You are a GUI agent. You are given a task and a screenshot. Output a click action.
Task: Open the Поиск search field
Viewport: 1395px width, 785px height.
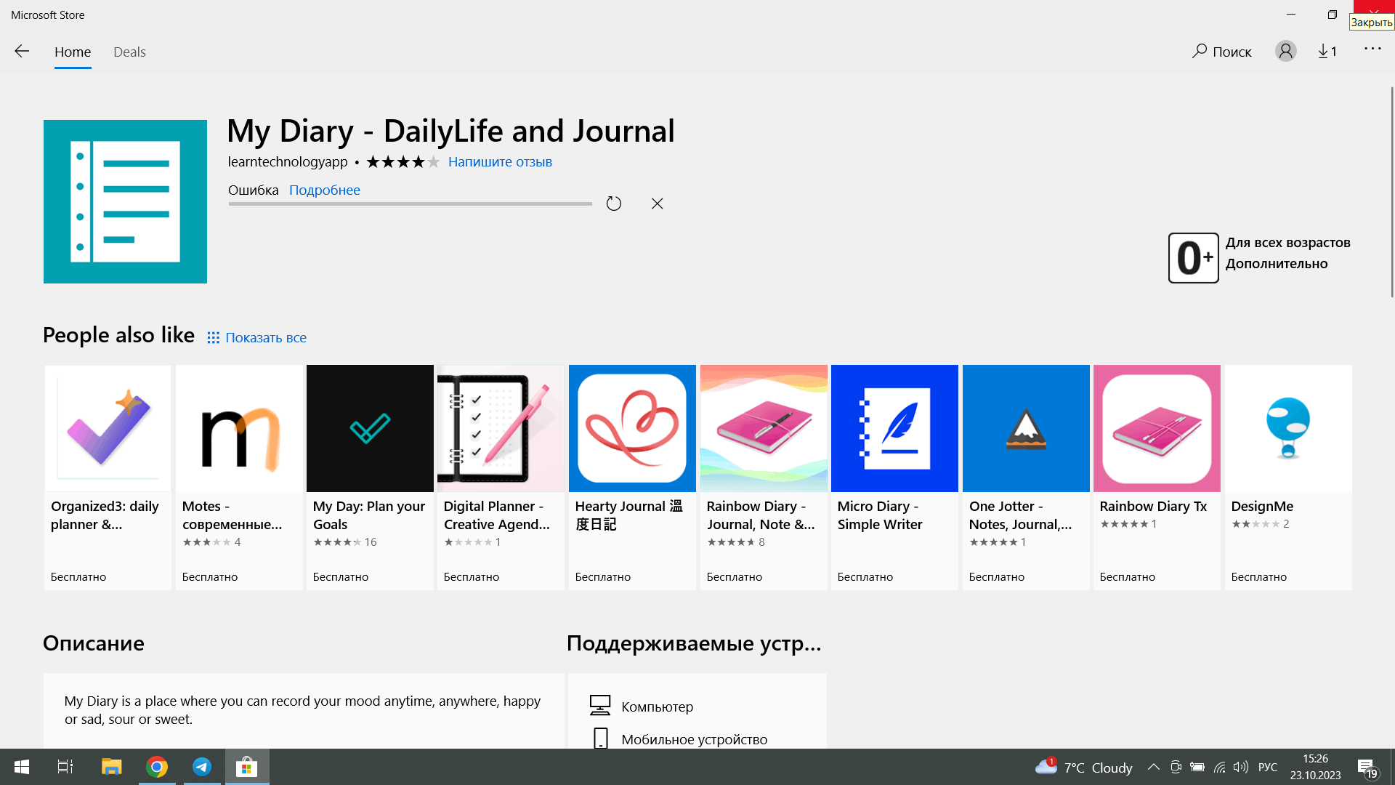click(1222, 52)
